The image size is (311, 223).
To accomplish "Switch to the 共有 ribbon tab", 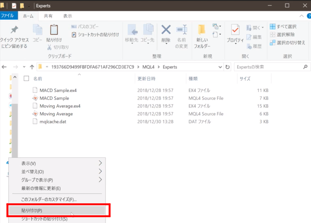I will click(48, 16).
